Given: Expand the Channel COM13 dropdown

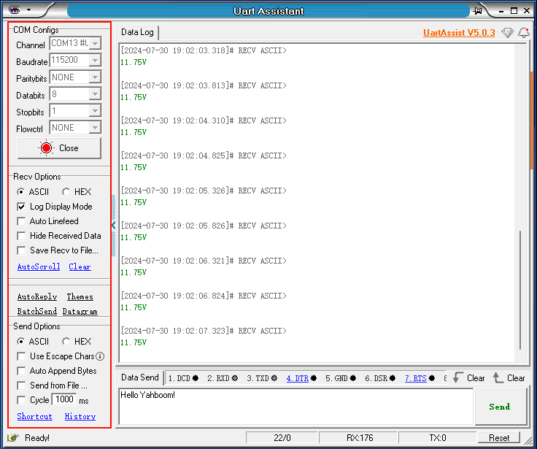Looking at the screenshot, I should pos(94,44).
